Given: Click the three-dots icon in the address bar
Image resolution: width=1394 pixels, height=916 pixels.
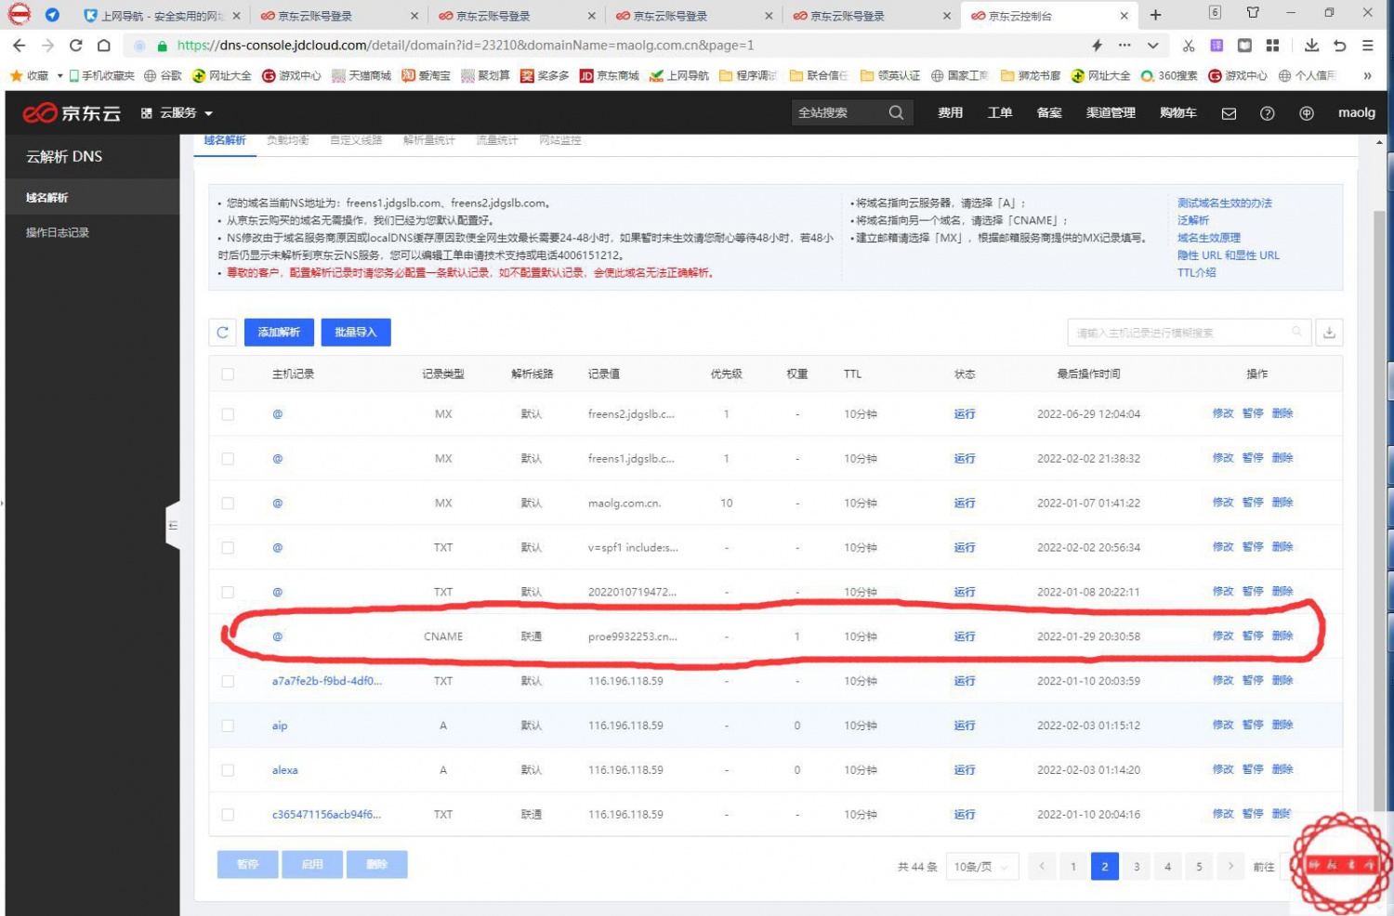Looking at the screenshot, I should coord(1124,46).
